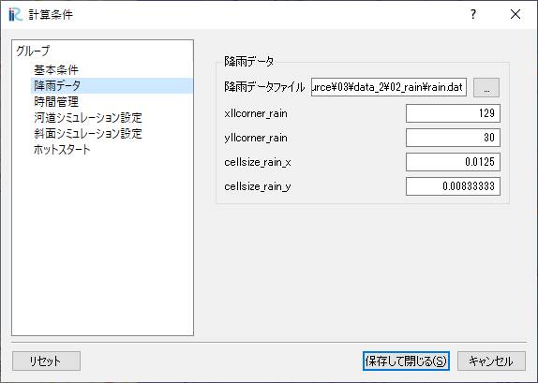The width and height of the screenshot is (538, 383).
Task: Open 斜面シミュレーション設定 group
Action: (88, 133)
